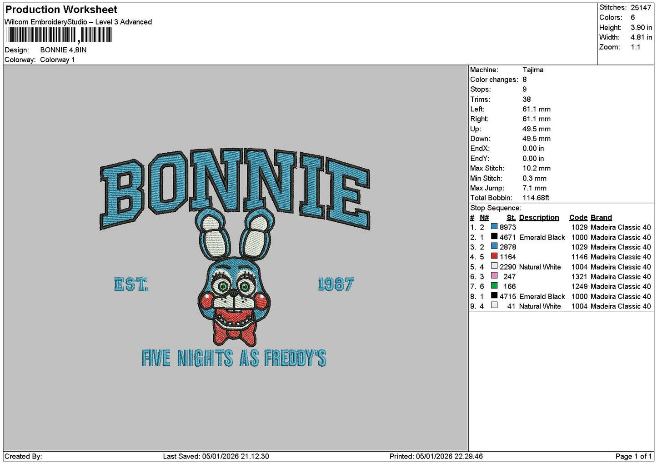
Task: Click the 'Created By:' footer label
Action: click(23, 457)
